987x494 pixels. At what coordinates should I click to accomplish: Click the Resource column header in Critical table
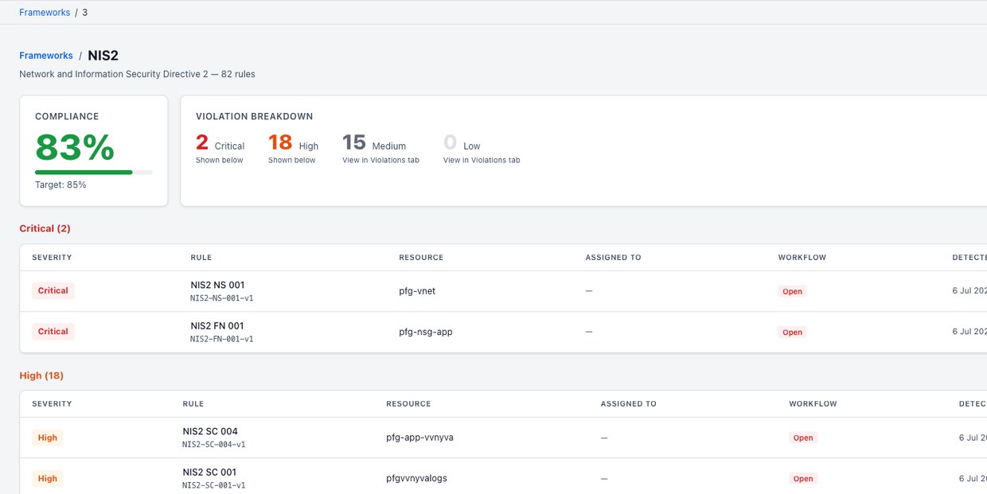421,258
